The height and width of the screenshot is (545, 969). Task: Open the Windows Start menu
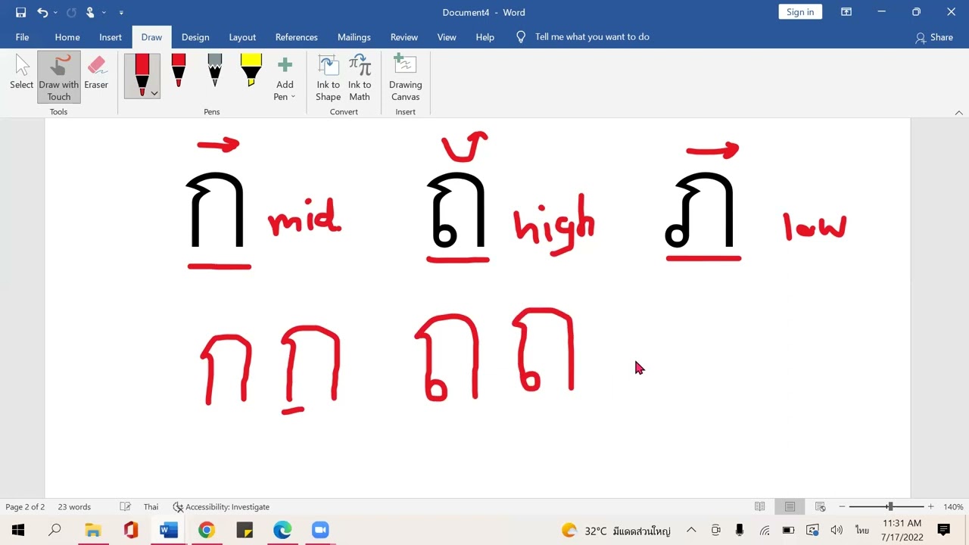[18, 530]
